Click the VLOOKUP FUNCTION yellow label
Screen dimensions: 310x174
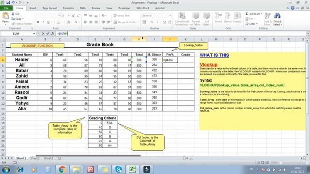(37, 46)
